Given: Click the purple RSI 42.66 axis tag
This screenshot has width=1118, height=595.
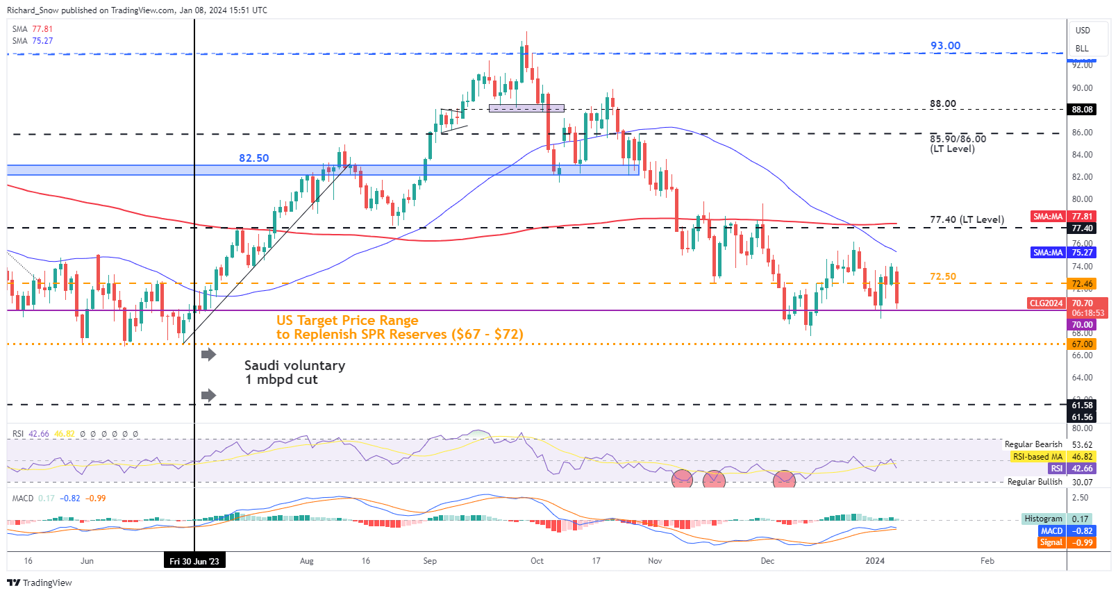Looking at the screenshot, I should point(1072,469).
